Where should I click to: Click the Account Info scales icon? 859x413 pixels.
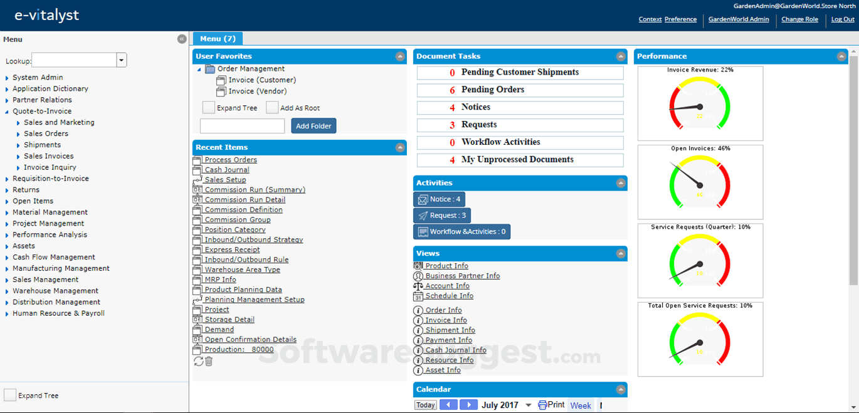pos(419,286)
